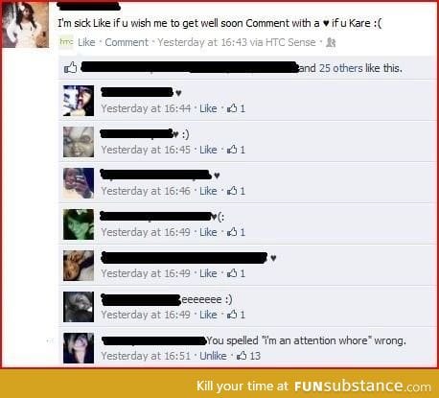Click the HTC icon before the post's Like link
The height and width of the screenshot is (398, 439).
pos(66,42)
